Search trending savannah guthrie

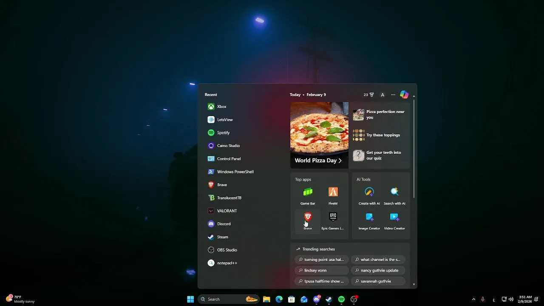tap(378, 281)
